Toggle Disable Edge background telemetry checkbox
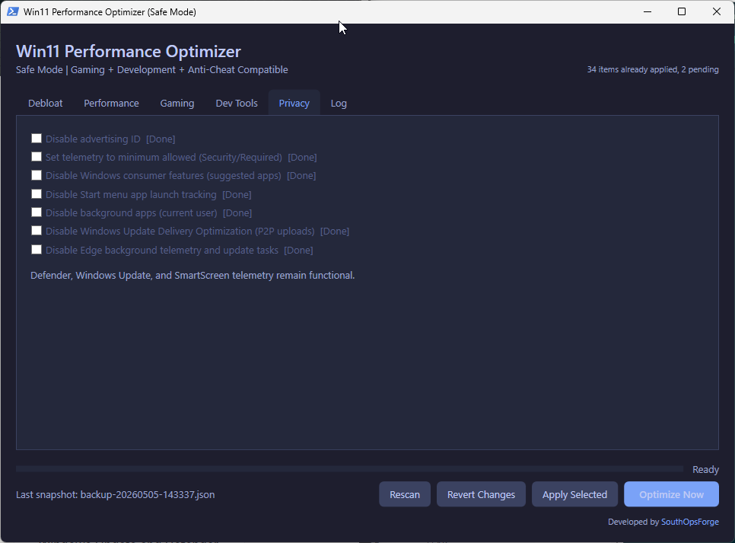The height and width of the screenshot is (543, 735). click(37, 249)
